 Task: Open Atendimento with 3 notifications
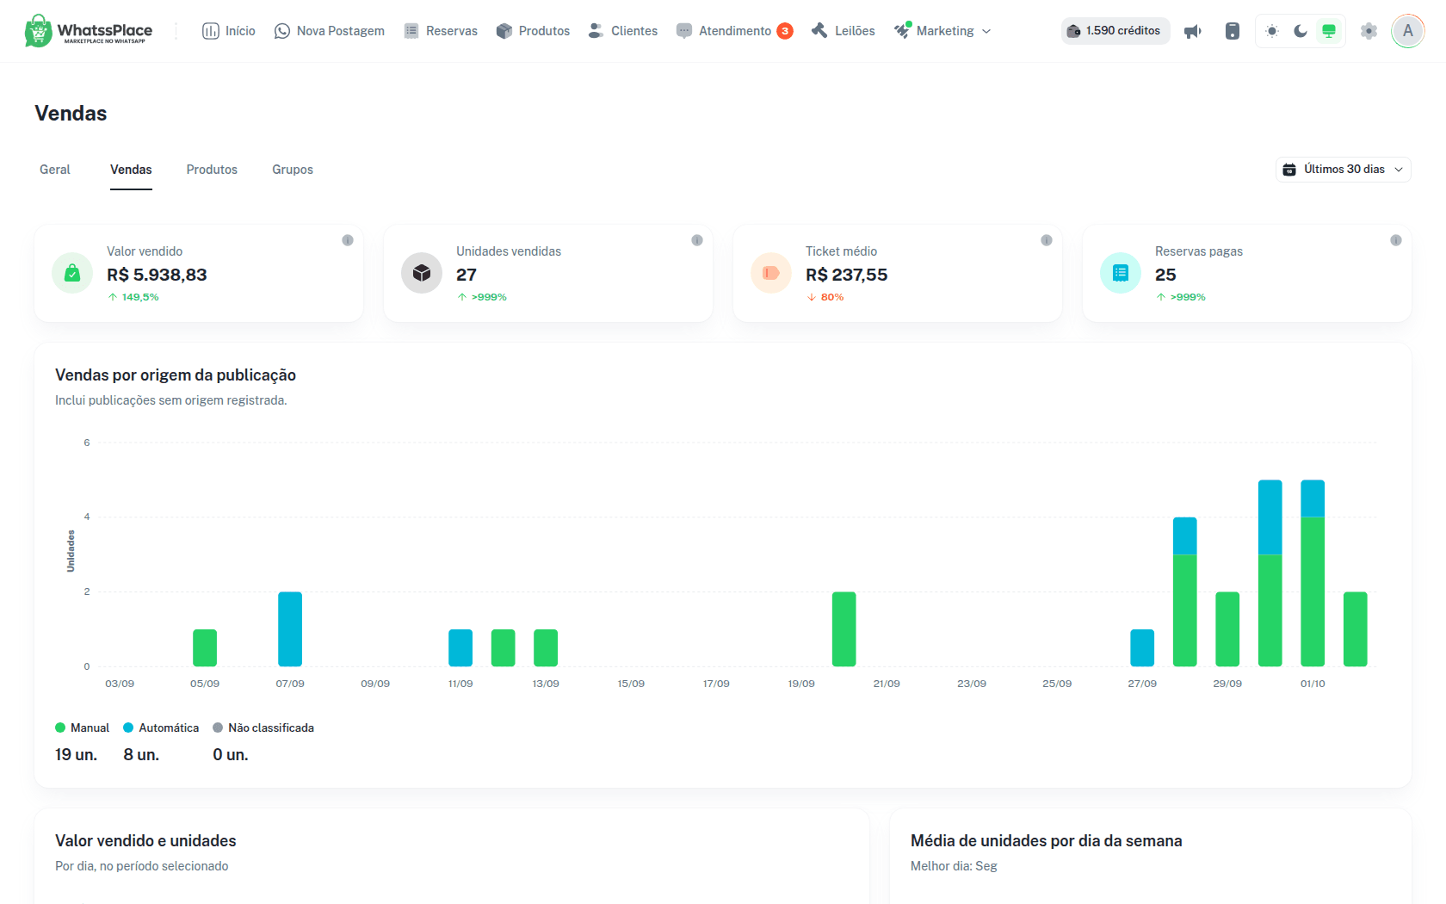[735, 31]
